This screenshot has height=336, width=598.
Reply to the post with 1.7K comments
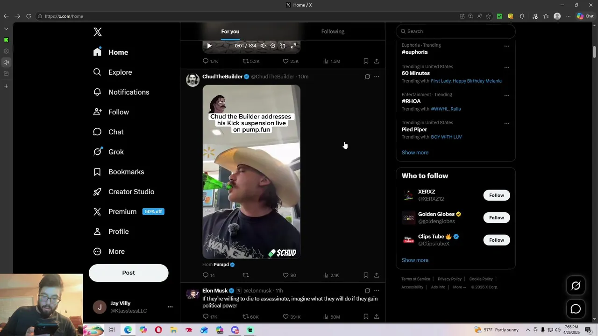click(210, 61)
